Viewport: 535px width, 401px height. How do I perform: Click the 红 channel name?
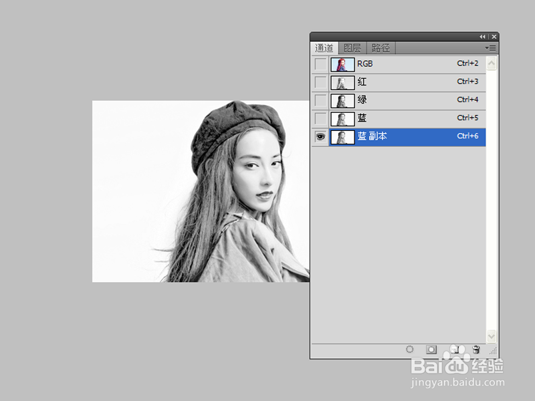click(x=362, y=82)
